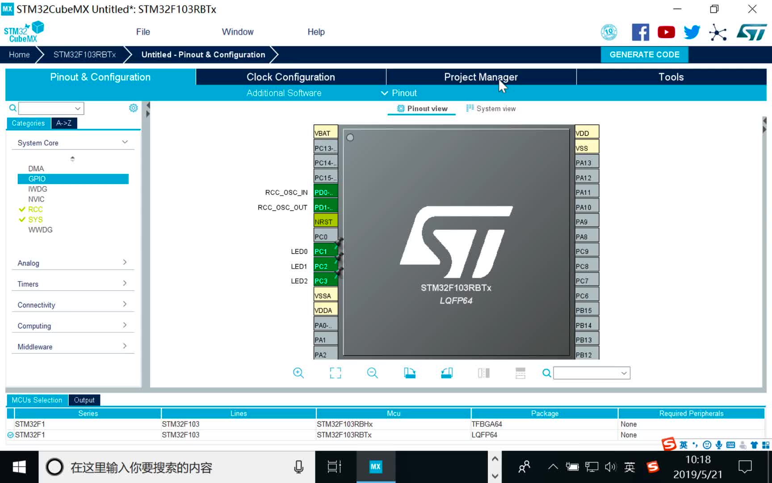Screen dimensions: 772x483
Task: Open the ST Twitter icon
Action: pos(692,32)
